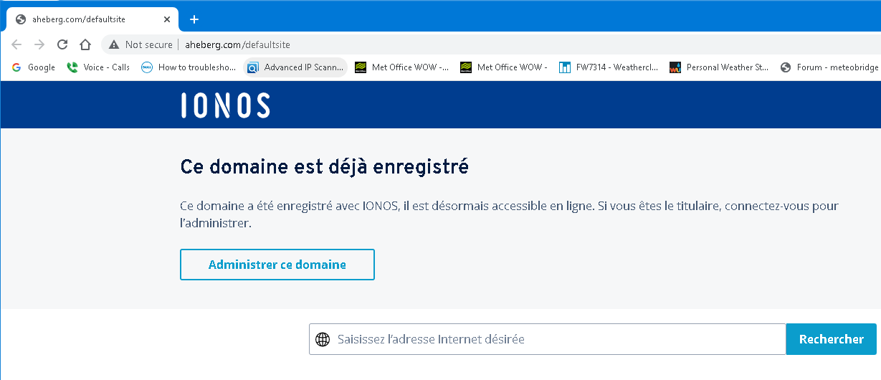
Task: Click the Not secure label text
Action: pos(149,44)
